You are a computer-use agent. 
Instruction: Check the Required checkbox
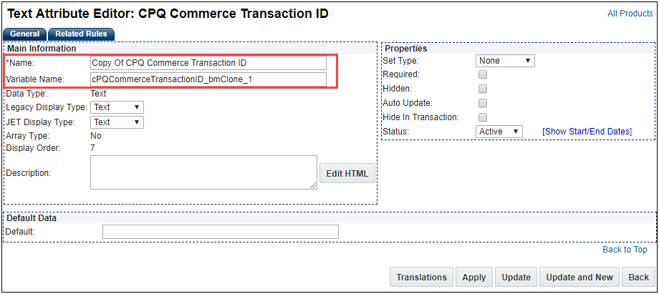[483, 74]
